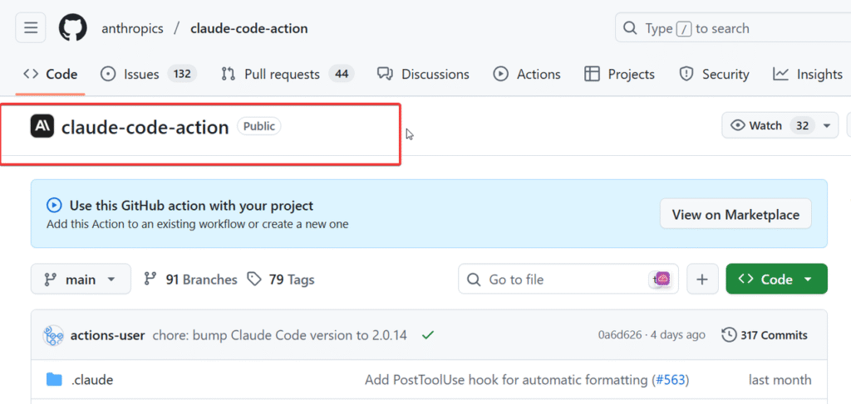Open the main branch dropdown
This screenshot has height=404, width=851.
pos(81,280)
